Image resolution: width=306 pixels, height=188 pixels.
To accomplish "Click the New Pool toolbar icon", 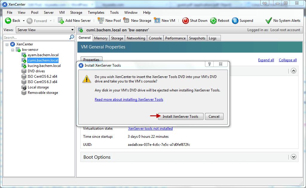I will coord(101,20).
